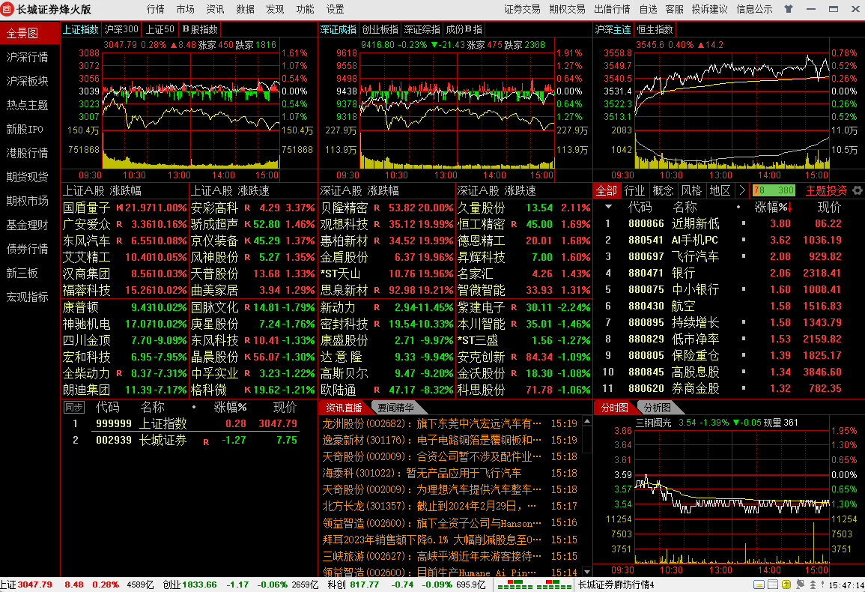Click the red 长城证券 app logo icon
This screenshot has height=592, width=865.
7,9
